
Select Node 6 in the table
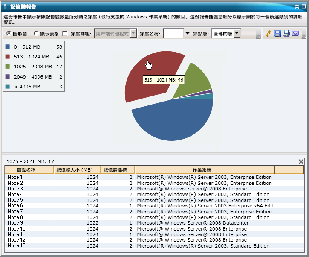tap(15, 205)
